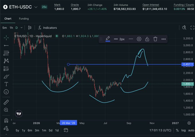Set chart range to 1d

click(x=57, y=130)
